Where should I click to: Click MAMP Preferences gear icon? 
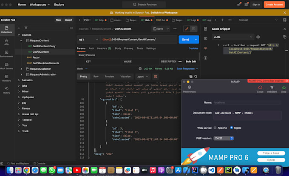189,89
